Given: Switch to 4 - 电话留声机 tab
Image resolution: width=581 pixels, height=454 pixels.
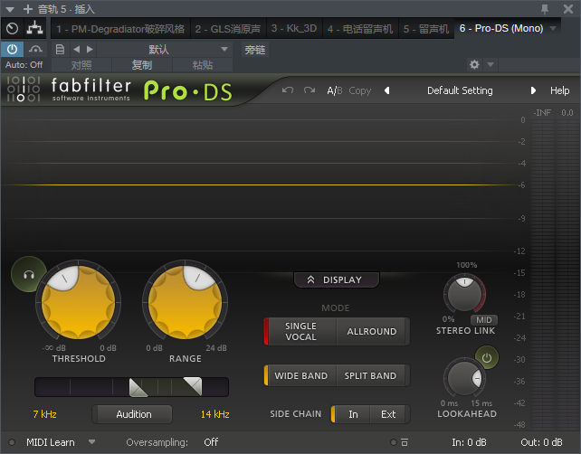Looking at the screenshot, I should (360, 29).
